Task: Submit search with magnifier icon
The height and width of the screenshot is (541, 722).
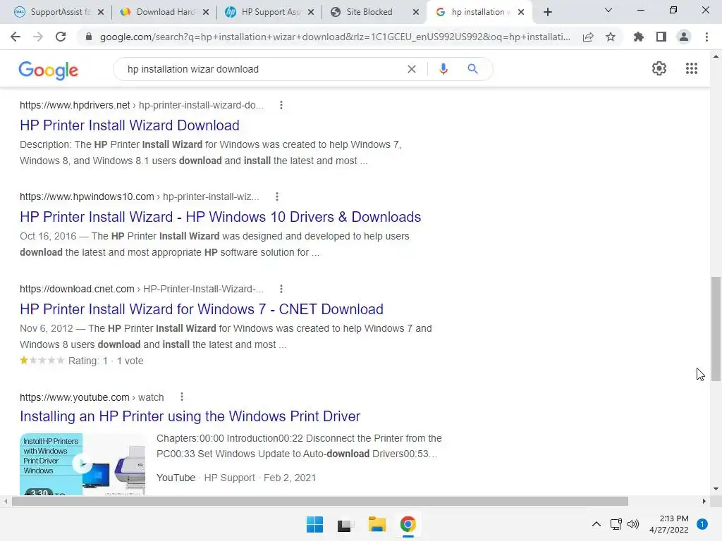Action: [472, 69]
